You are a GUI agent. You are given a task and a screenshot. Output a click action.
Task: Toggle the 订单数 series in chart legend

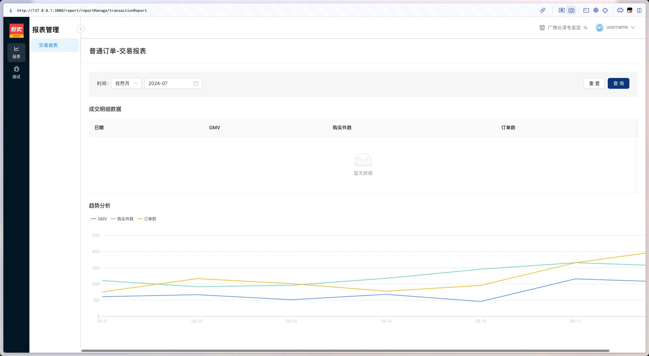pyautogui.click(x=147, y=219)
